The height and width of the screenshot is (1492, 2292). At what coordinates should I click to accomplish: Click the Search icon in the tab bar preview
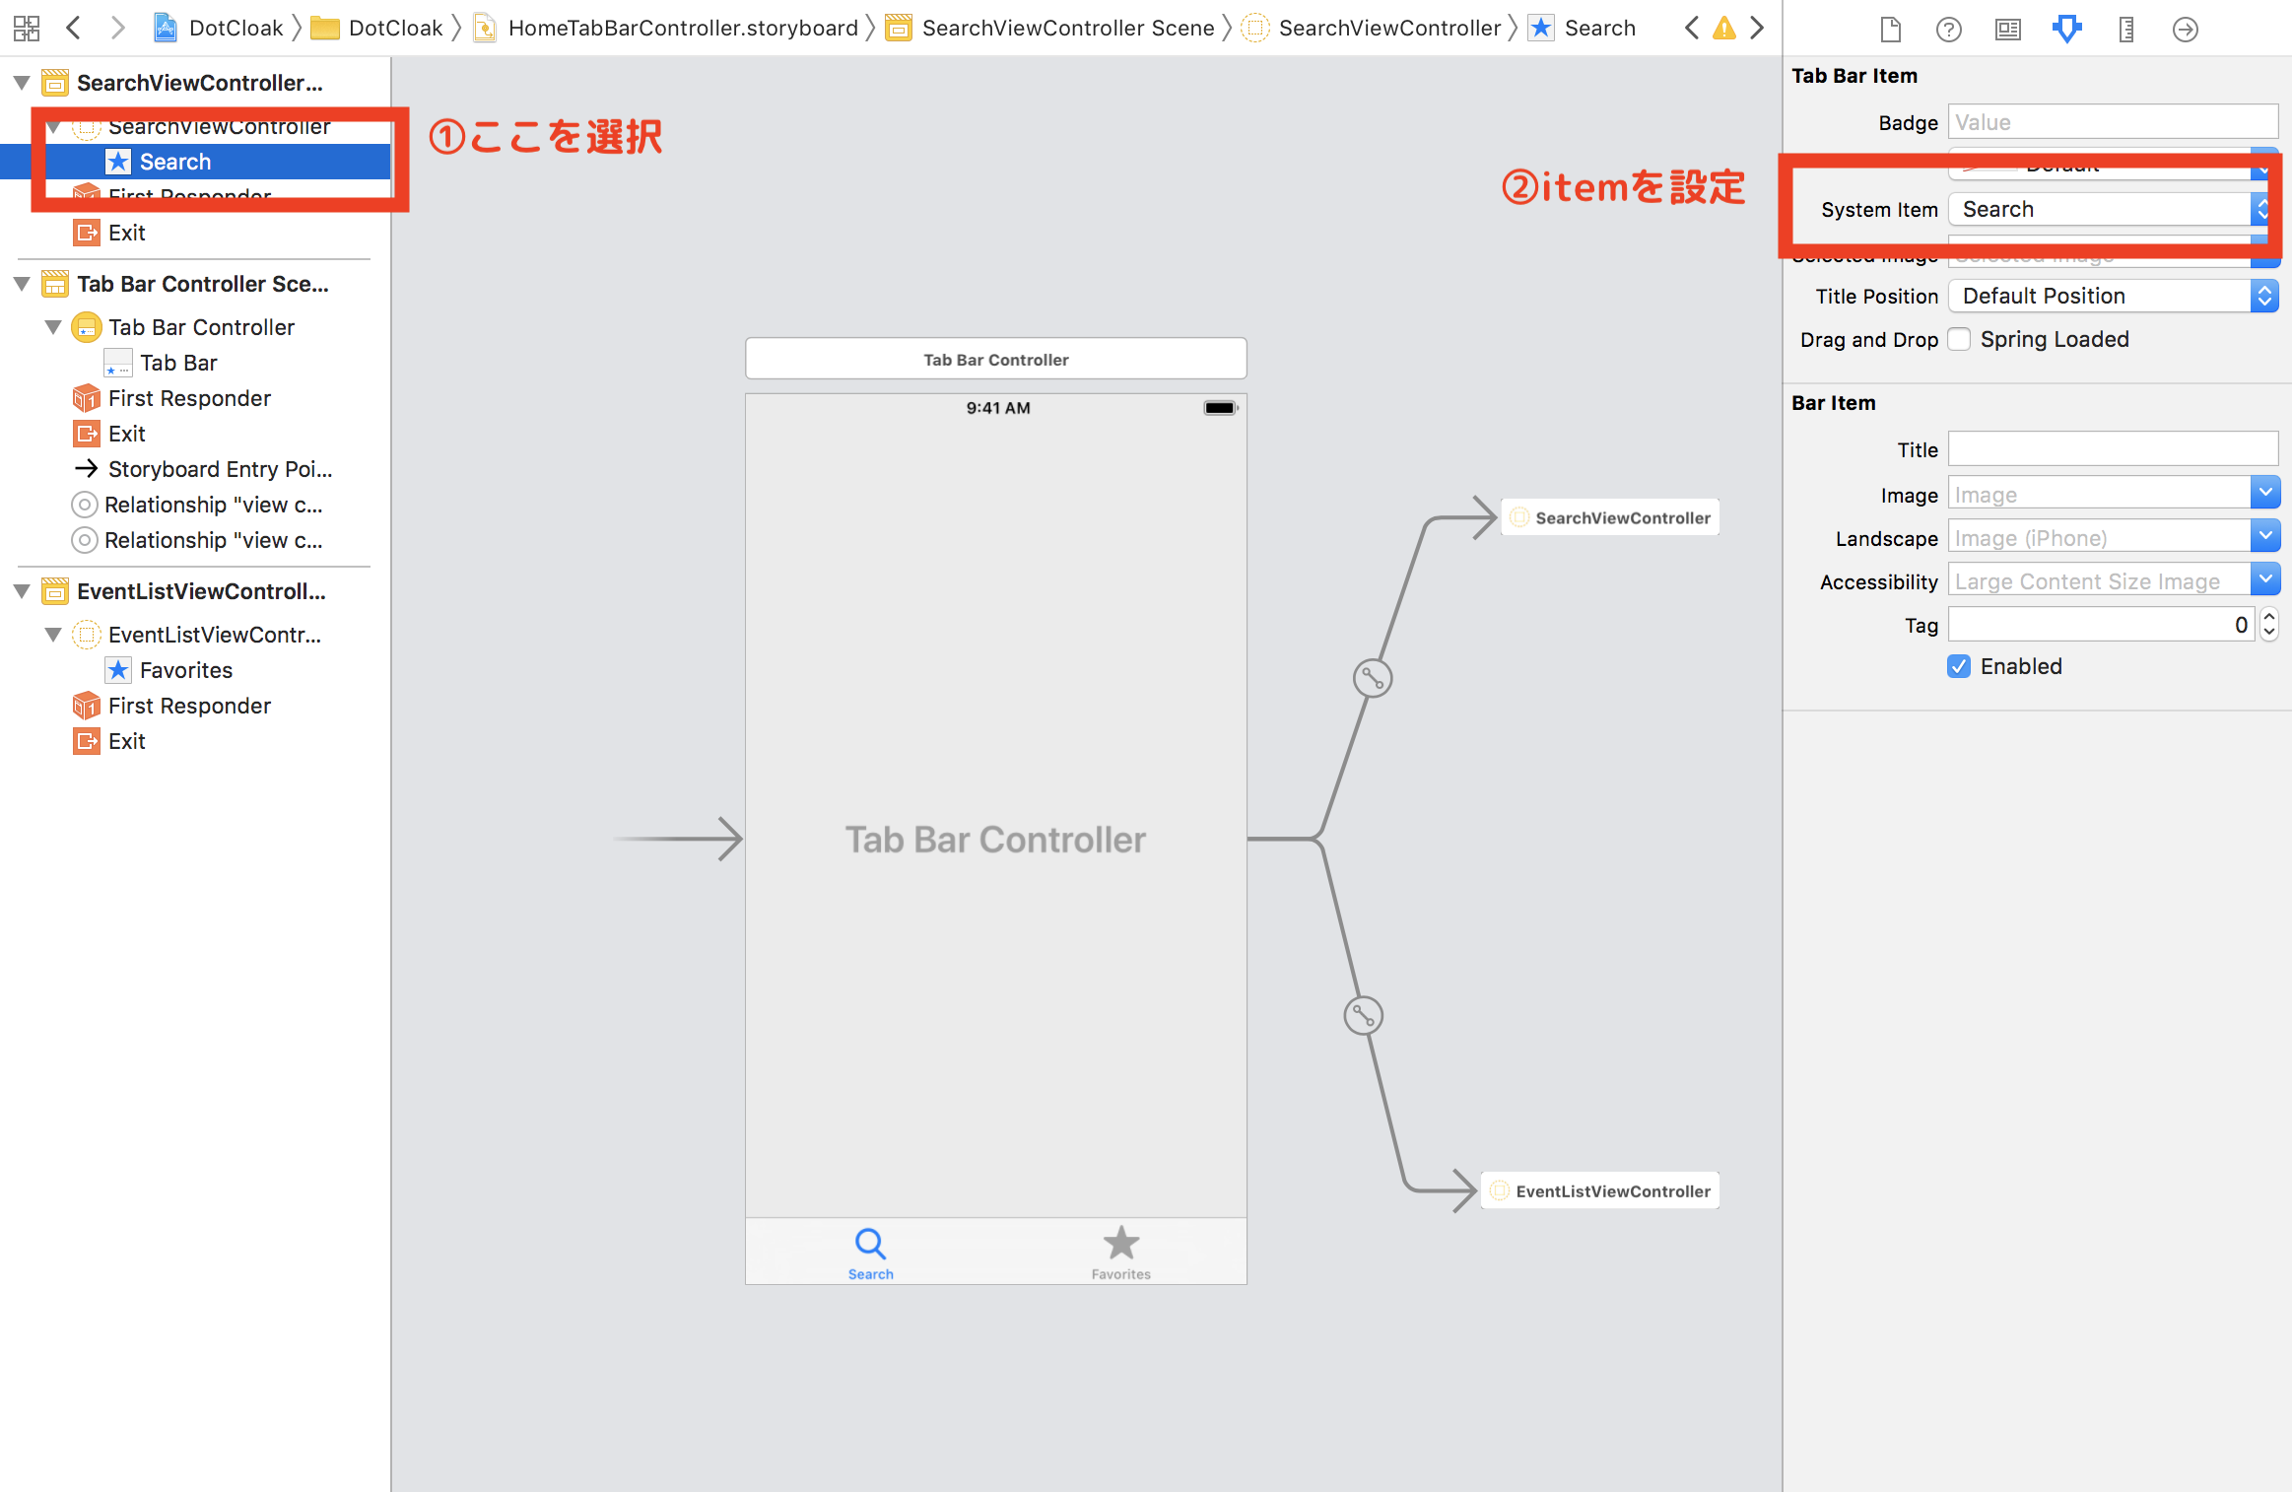(x=869, y=1245)
